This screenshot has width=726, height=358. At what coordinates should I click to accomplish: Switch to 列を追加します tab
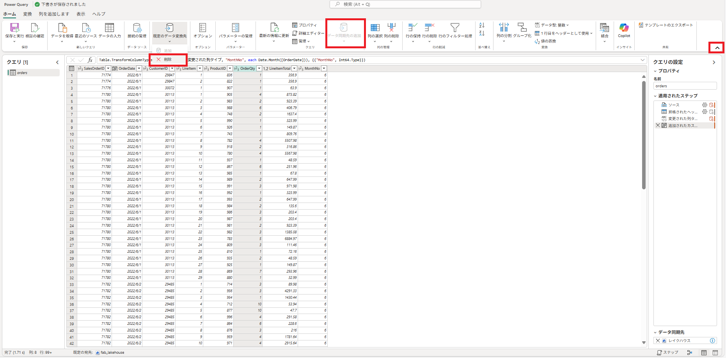click(x=54, y=14)
